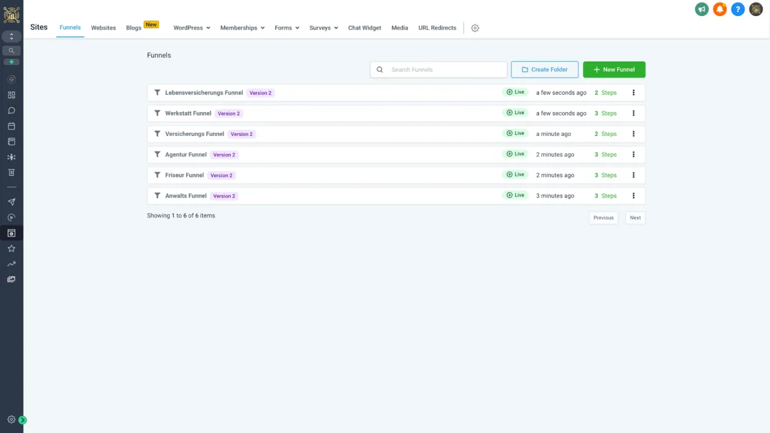770x433 pixels.
Task: Click the sidebar search magnifier button
Action: 12,51
